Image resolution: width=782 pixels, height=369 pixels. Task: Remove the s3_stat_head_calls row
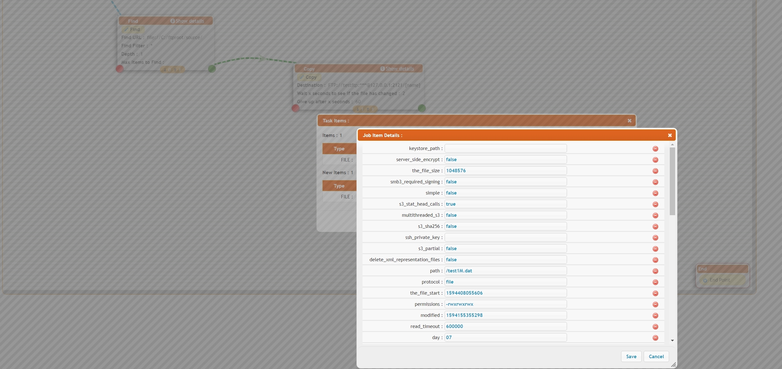tap(655, 204)
